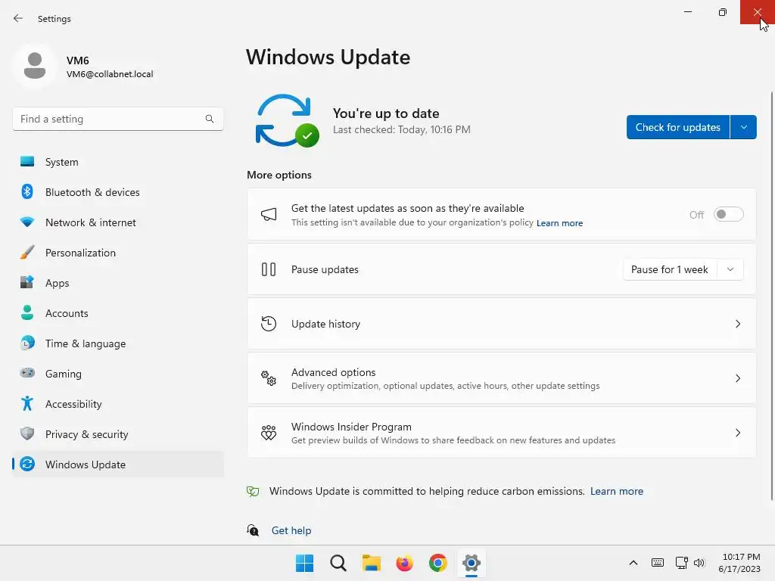Open Network & internet category
Viewport: 775px width, 581px height.
click(x=118, y=222)
